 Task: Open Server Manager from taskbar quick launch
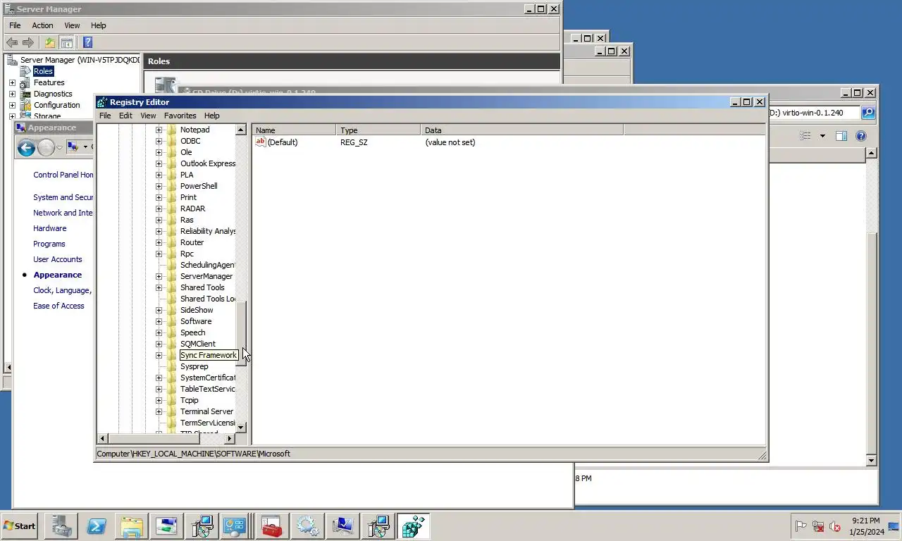pyautogui.click(x=61, y=526)
